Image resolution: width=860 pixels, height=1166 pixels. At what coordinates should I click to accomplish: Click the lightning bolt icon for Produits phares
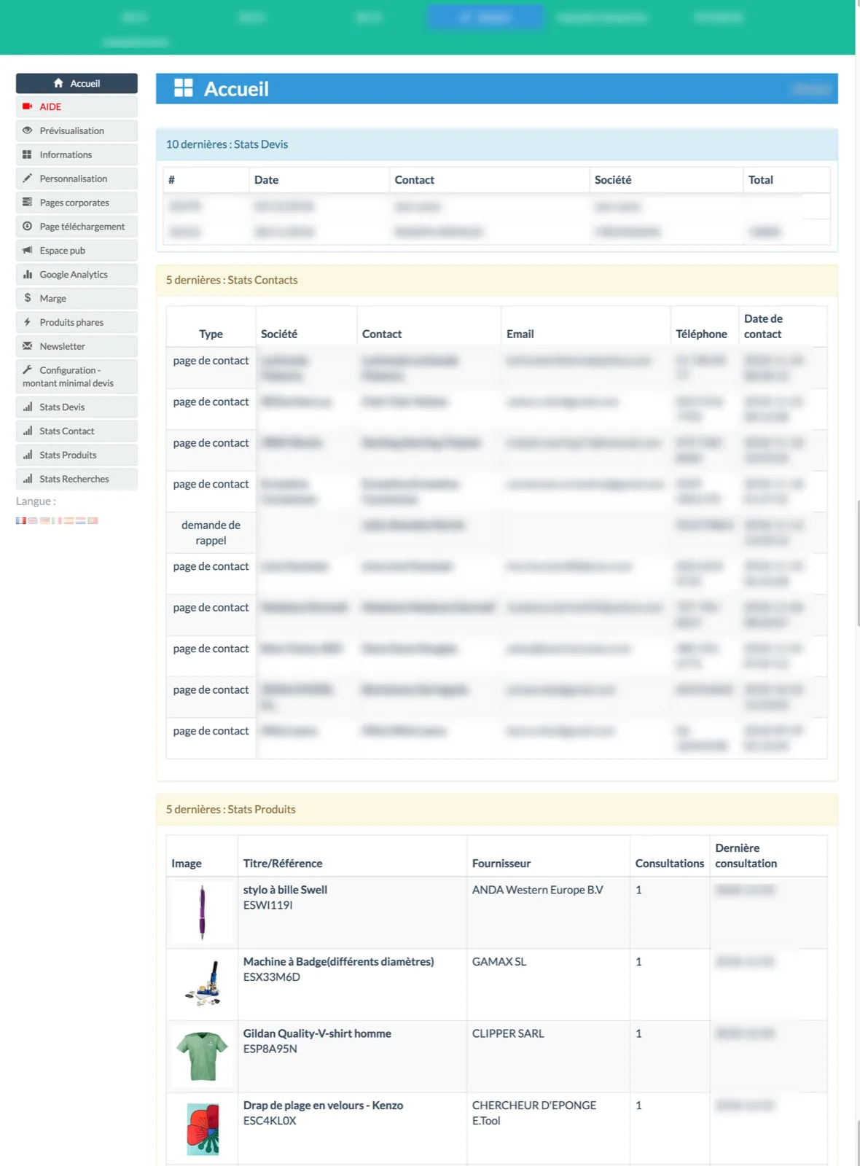click(27, 322)
